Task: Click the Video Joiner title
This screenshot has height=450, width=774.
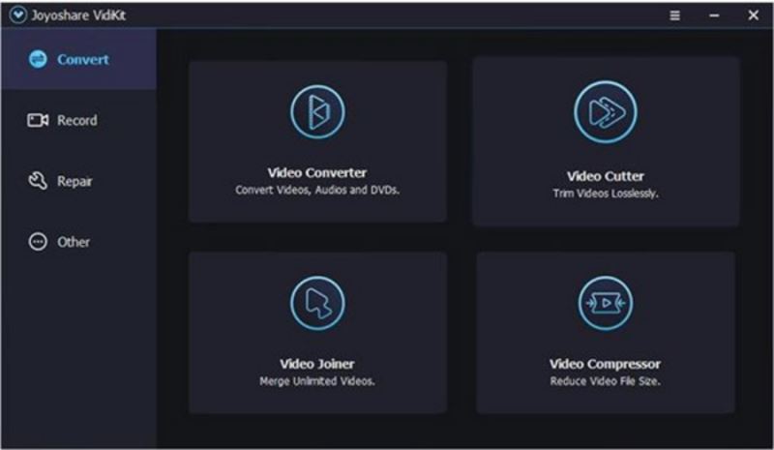Action: click(317, 364)
